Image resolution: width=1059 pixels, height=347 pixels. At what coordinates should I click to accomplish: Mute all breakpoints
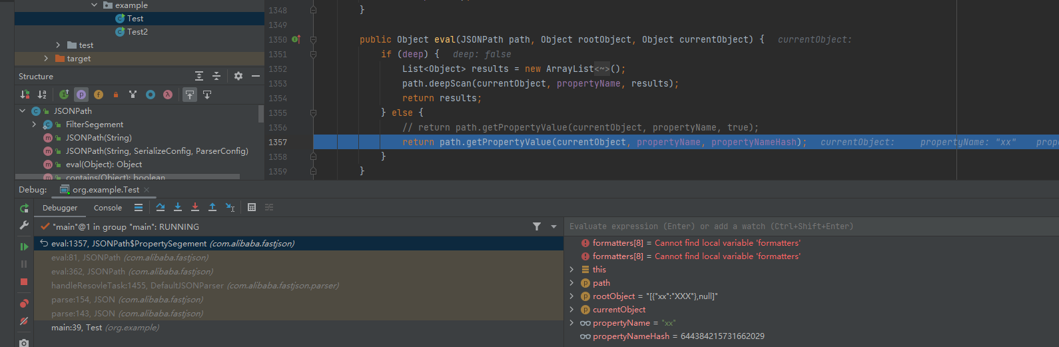(x=24, y=321)
